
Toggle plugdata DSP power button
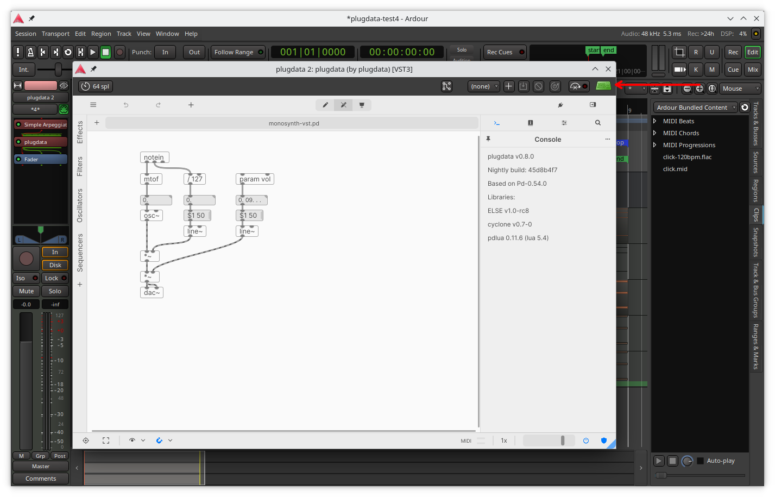click(586, 441)
